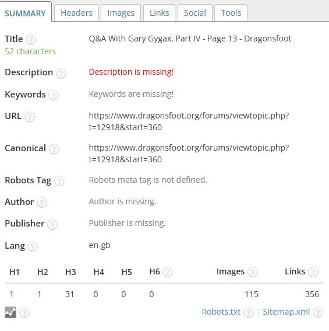329x331 pixels.
Task: Click the help icon beside Links count
Action: pos(313,272)
